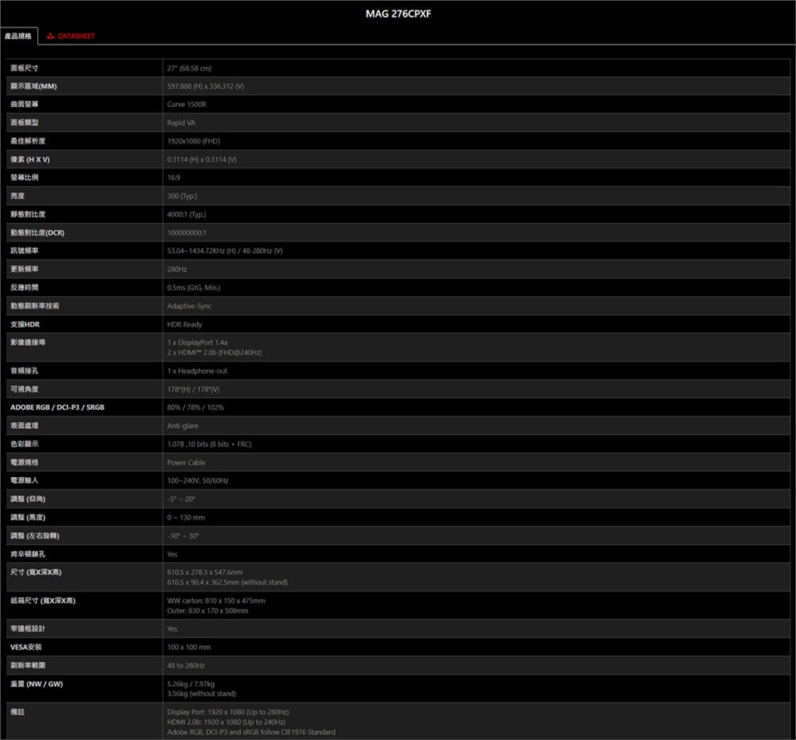Click the red download icon beside DATASHEET
Screen dimensions: 796x740
tap(51, 37)
